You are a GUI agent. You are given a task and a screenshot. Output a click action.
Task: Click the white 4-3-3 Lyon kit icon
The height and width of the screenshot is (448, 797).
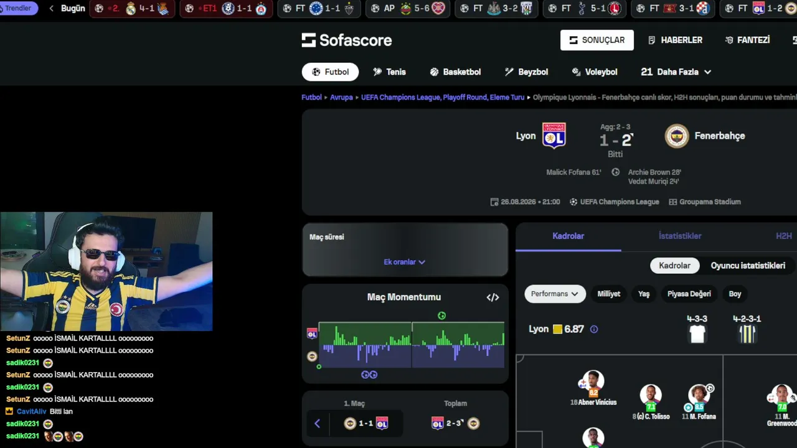pyautogui.click(x=697, y=334)
